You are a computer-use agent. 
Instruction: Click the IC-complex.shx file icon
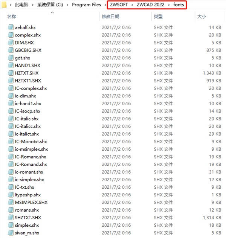point(11,88)
